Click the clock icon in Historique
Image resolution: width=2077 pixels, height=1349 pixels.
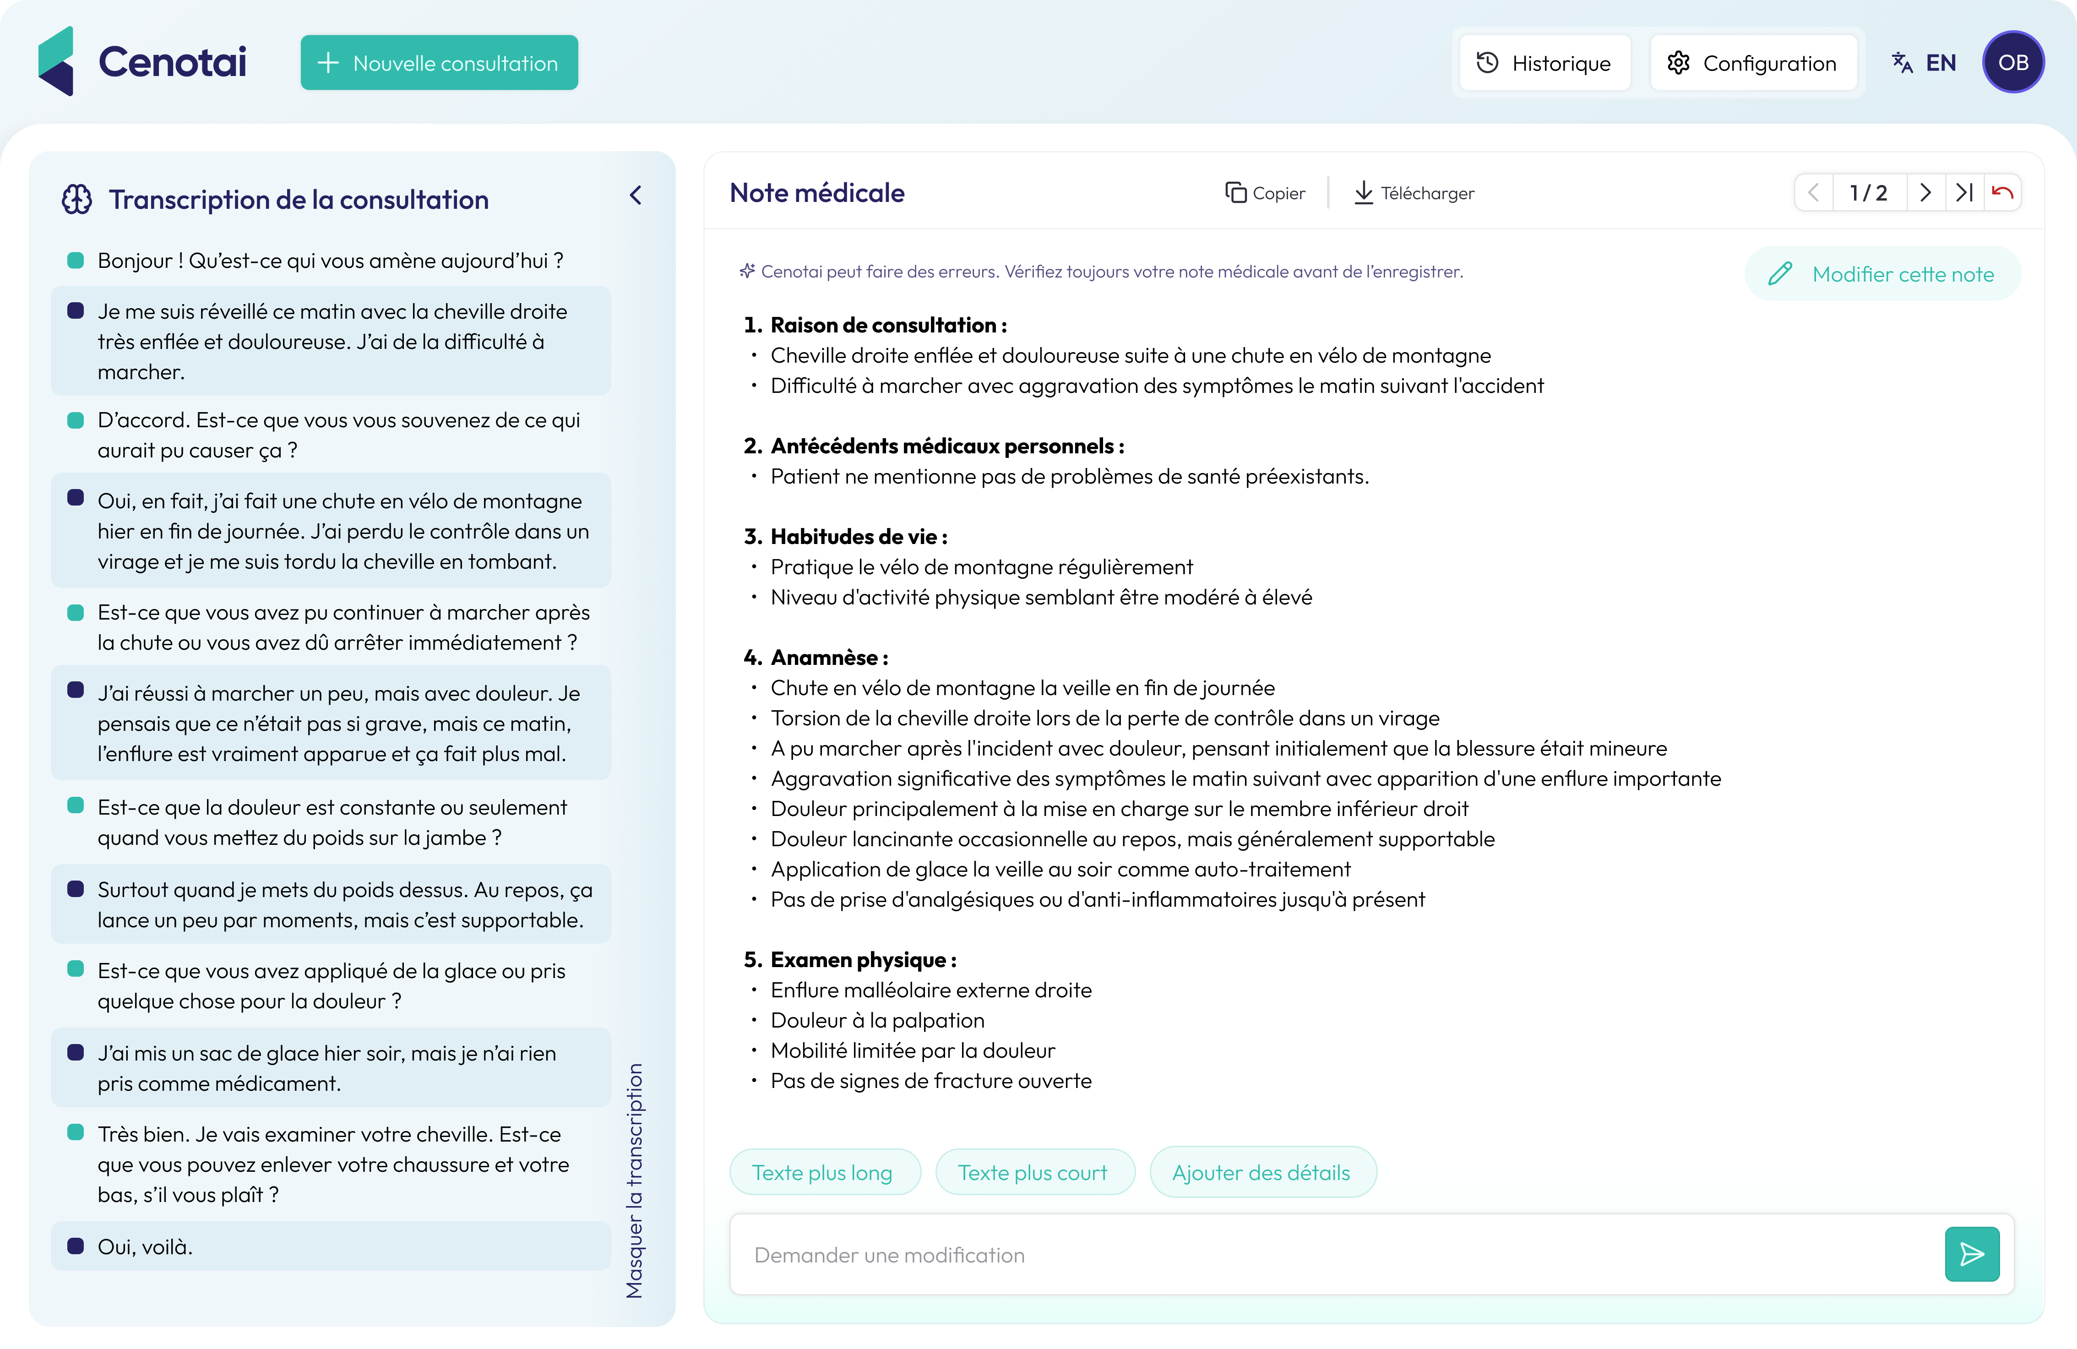tap(1488, 63)
